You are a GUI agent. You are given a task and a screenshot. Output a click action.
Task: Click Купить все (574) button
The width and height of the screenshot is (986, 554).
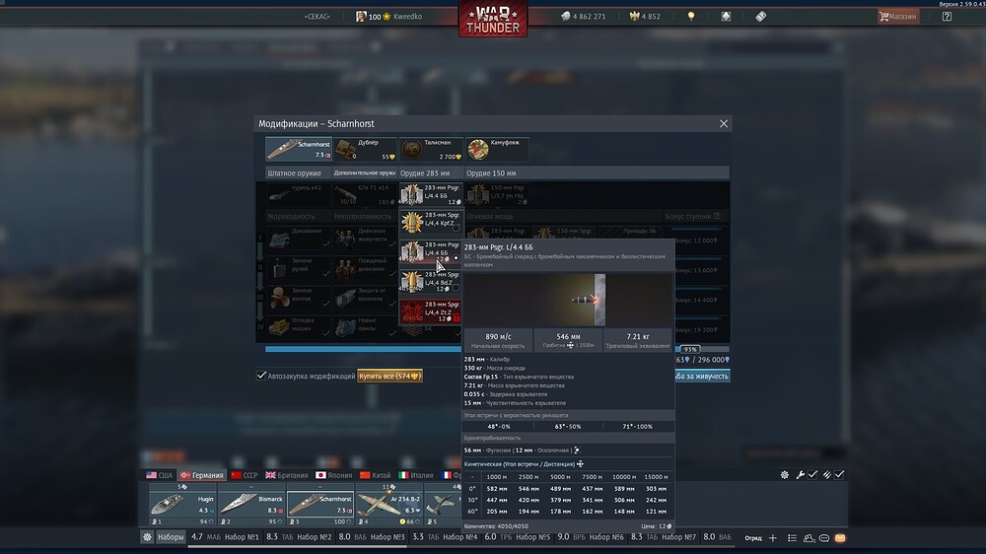[389, 376]
